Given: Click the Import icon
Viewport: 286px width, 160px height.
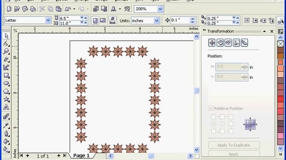Looking at the screenshot, I should (x=96, y=9).
